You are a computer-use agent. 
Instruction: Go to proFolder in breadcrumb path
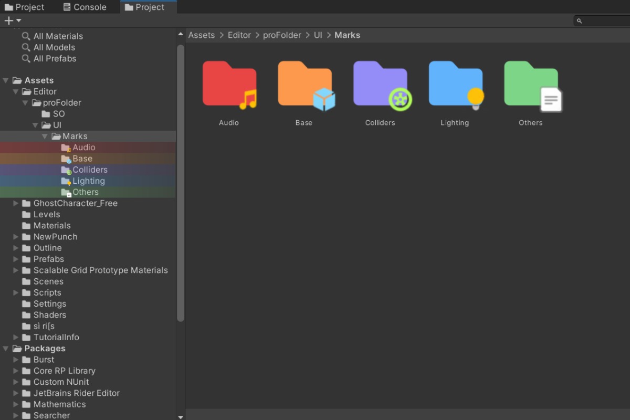coord(282,35)
